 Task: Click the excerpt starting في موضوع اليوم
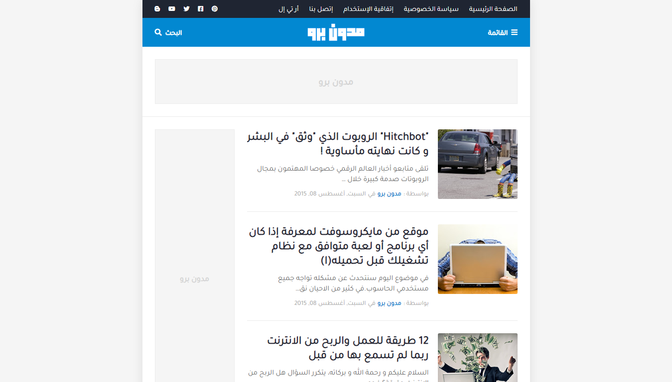[353, 283]
